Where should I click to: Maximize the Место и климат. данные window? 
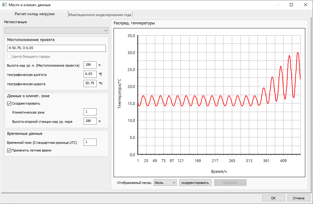point(291,5)
